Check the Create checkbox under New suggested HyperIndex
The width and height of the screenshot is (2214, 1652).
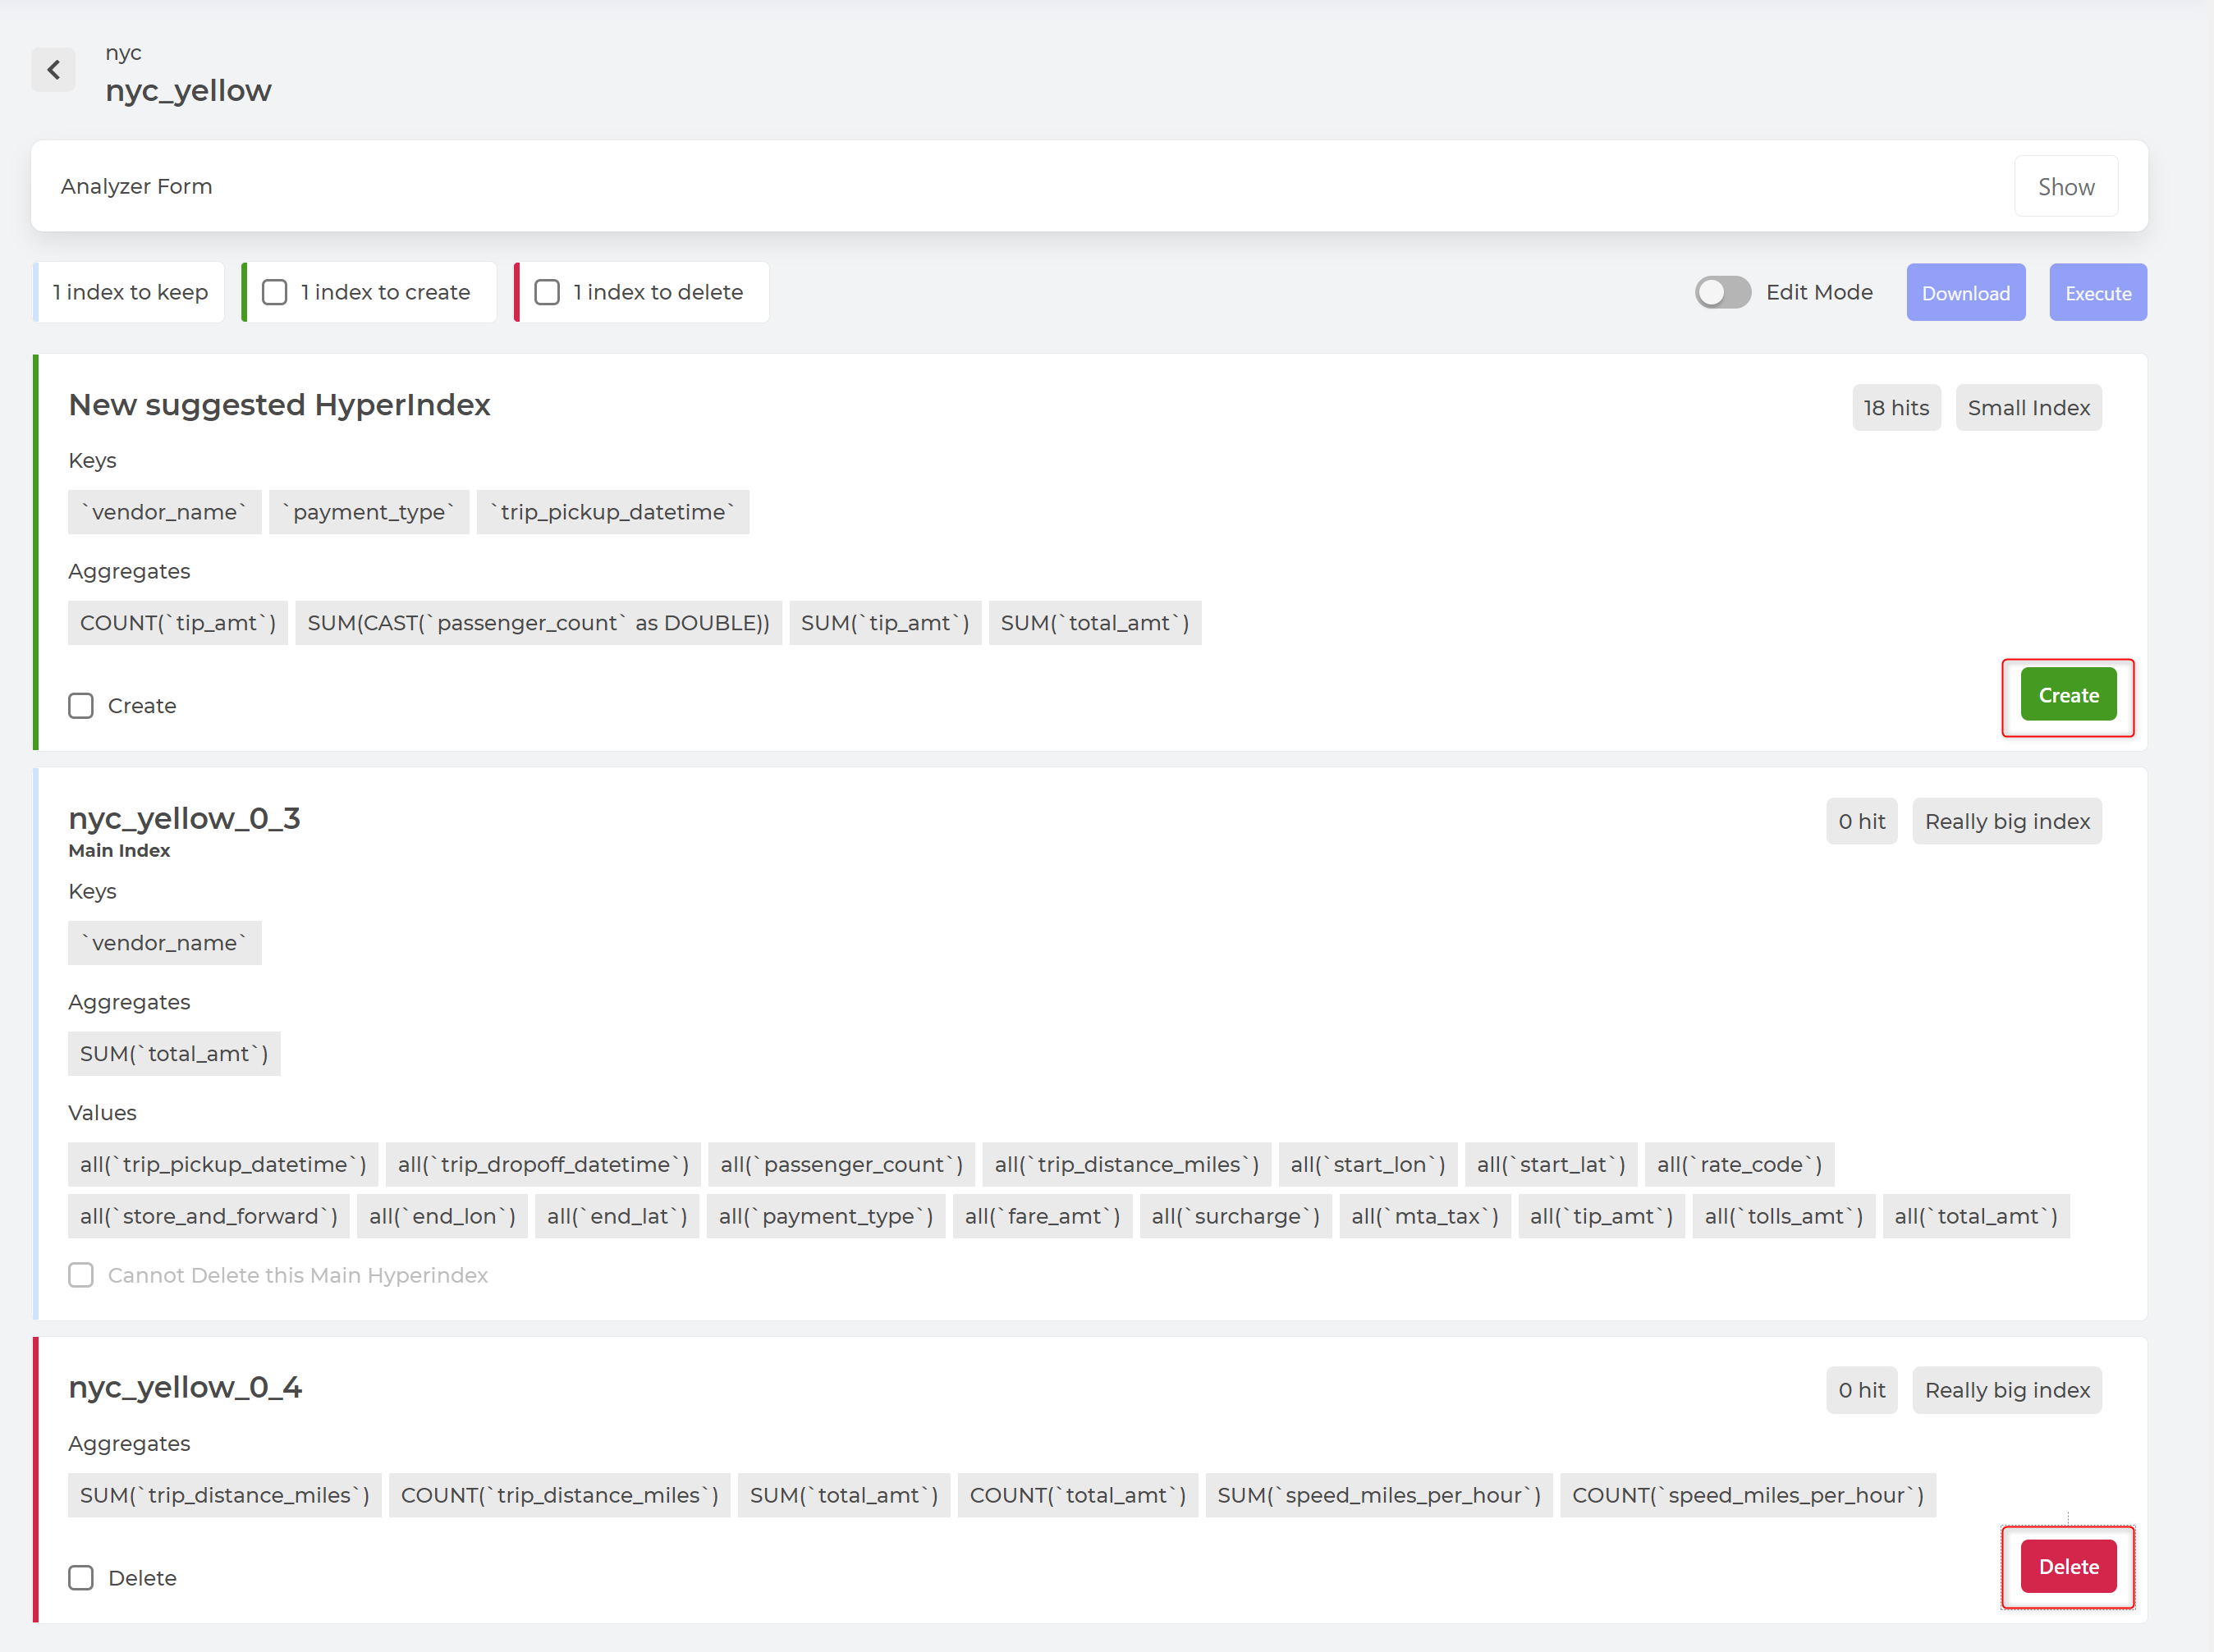tap(81, 706)
